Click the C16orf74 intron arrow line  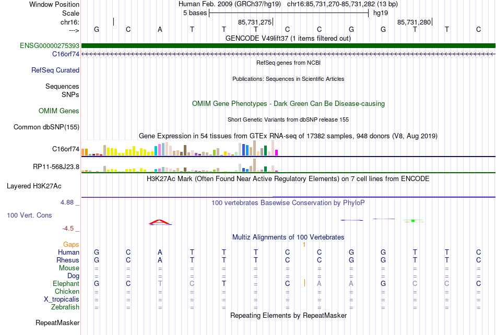coord(288,54)
